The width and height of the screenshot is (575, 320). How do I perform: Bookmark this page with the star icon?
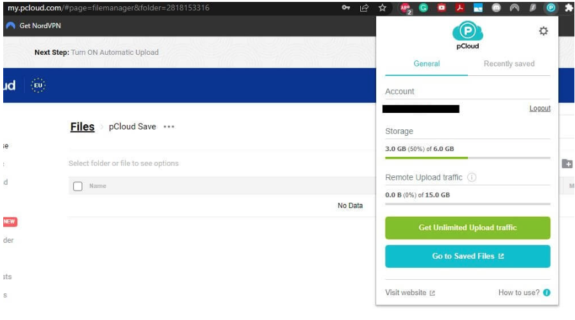(382, 8)
